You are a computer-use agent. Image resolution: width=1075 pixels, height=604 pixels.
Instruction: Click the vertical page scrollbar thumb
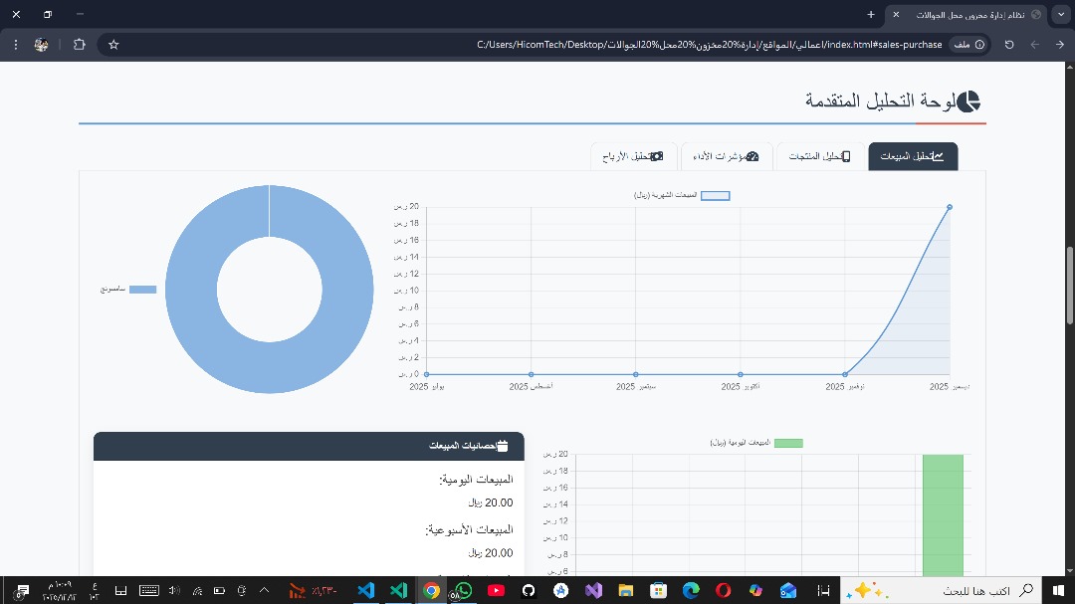pos(1069,286)
